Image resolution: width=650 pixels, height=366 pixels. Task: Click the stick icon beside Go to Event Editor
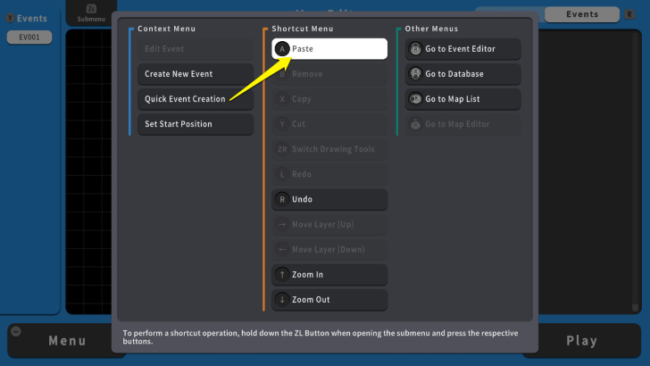click(415, 49)
